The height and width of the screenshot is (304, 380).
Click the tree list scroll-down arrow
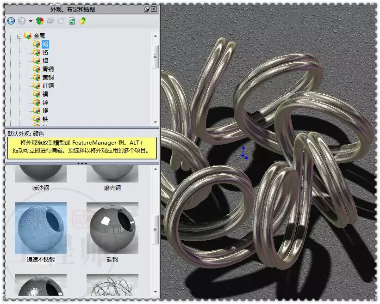pos(156,122)
